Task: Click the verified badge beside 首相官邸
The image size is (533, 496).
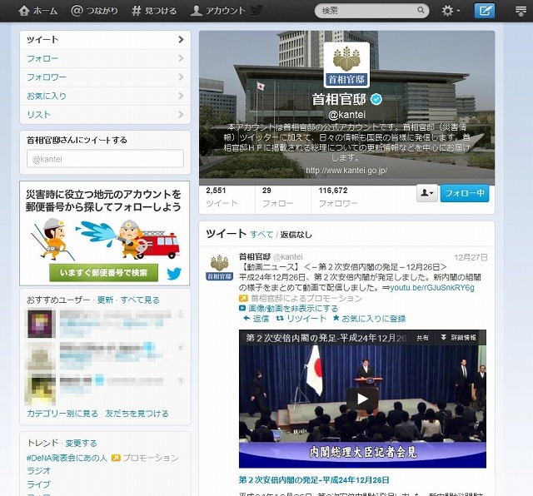Action: (376, 99)
